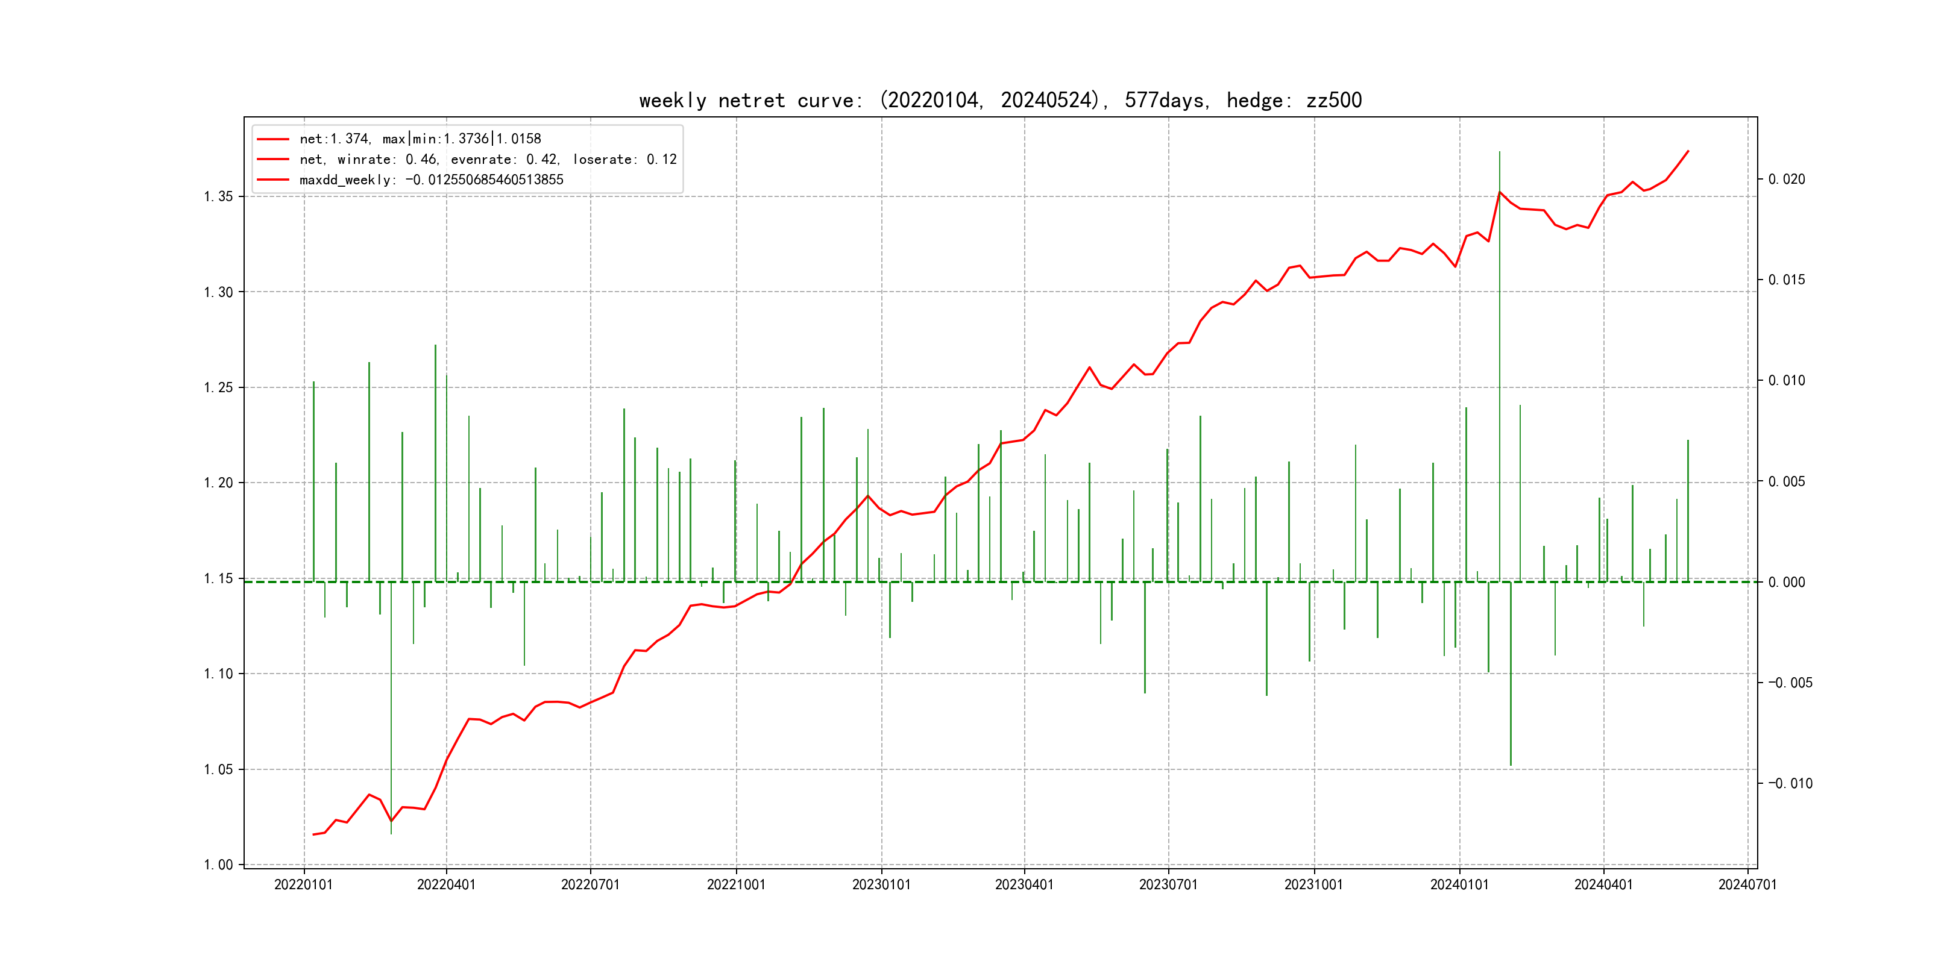
Task: Click the 20240401 x-axis date label
Action: 1603,884
